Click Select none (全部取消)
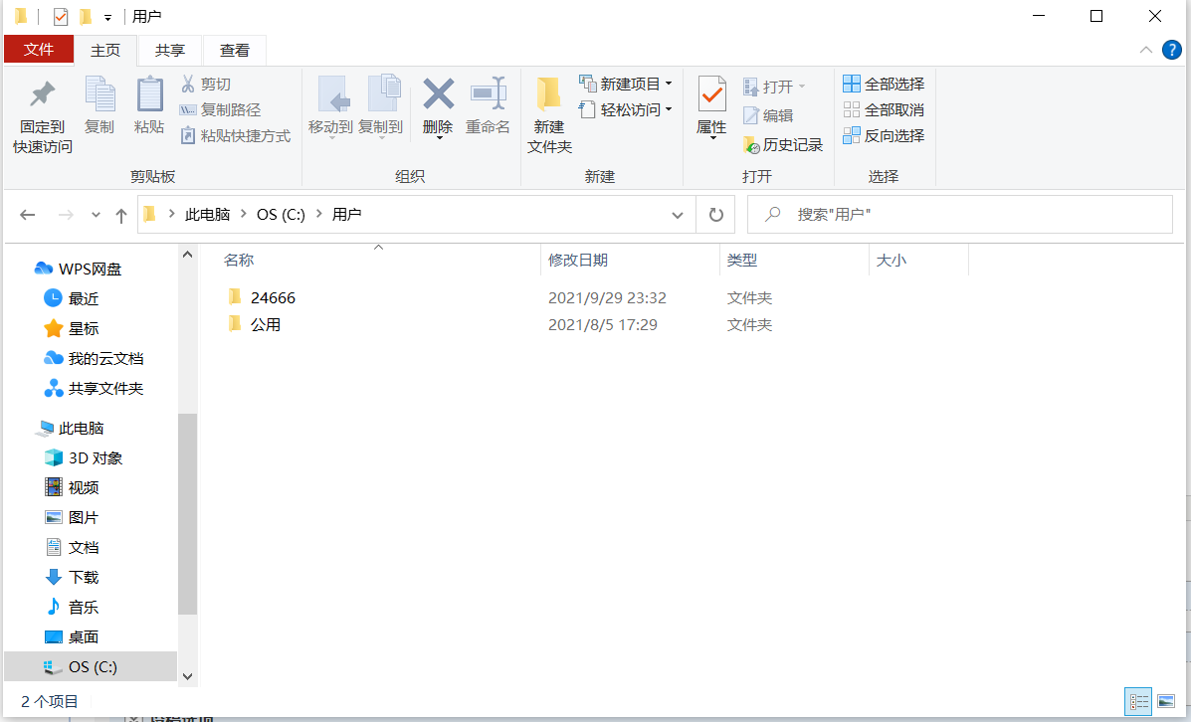The height and width of the screenshot is (722, 1191). [884, 110]
